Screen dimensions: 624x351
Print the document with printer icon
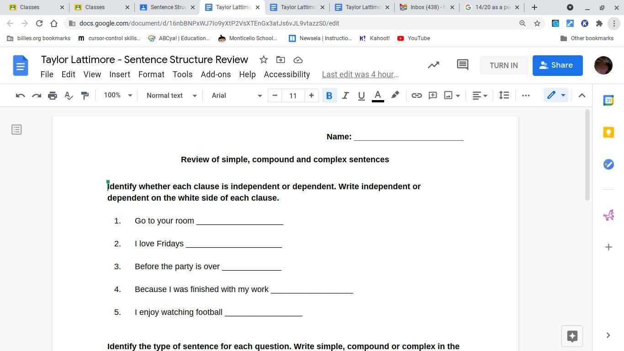click(x=53, y=96)
